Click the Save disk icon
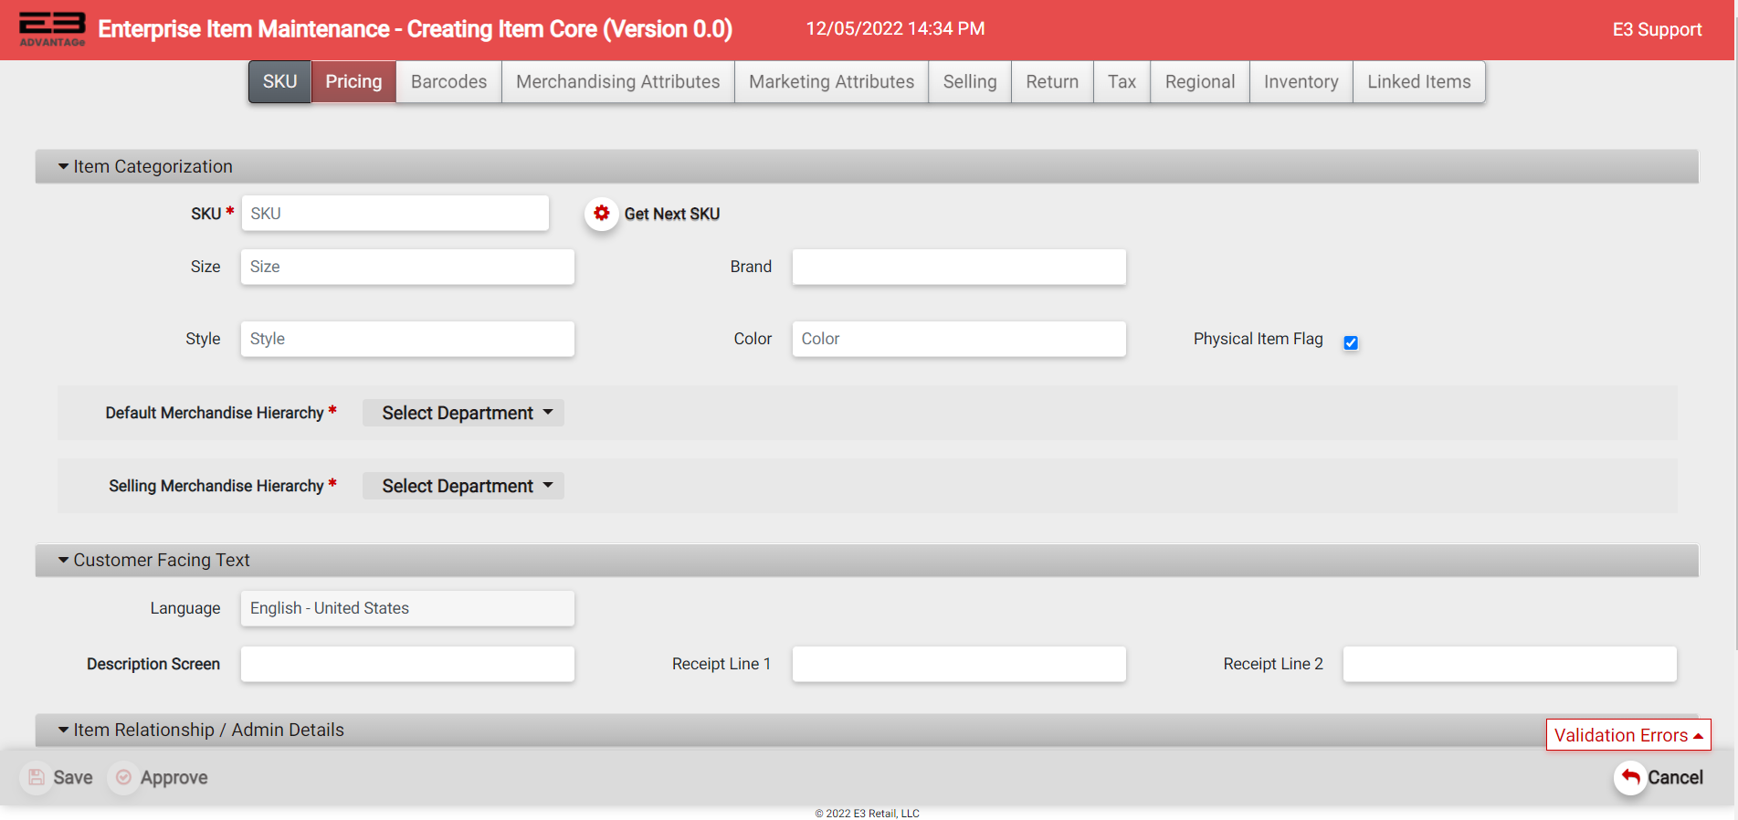Image resolution: width=1738 pixels, height=820 pixels. click(37, 777)
